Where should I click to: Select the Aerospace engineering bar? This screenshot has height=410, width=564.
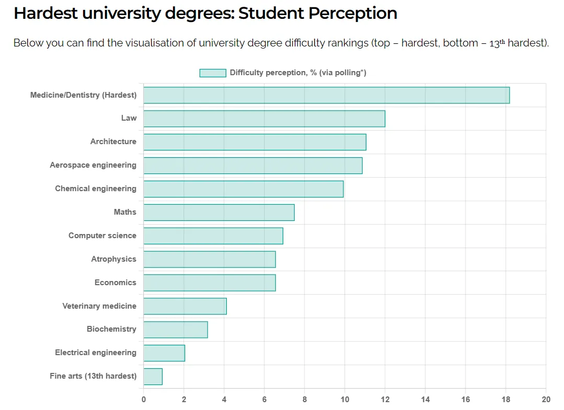tap(252, 166)
